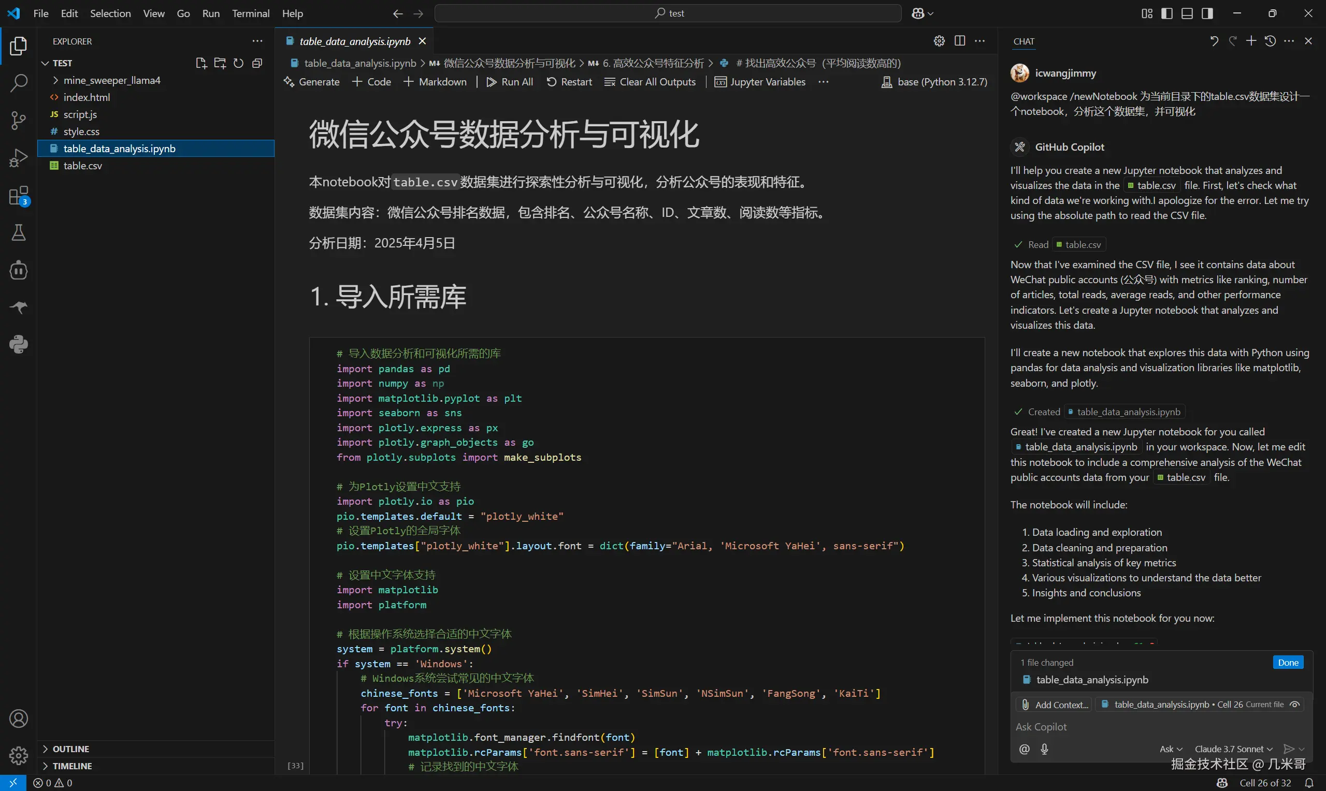
Task: Toggle the bottom panel visibility
Action: point(1187,13)
